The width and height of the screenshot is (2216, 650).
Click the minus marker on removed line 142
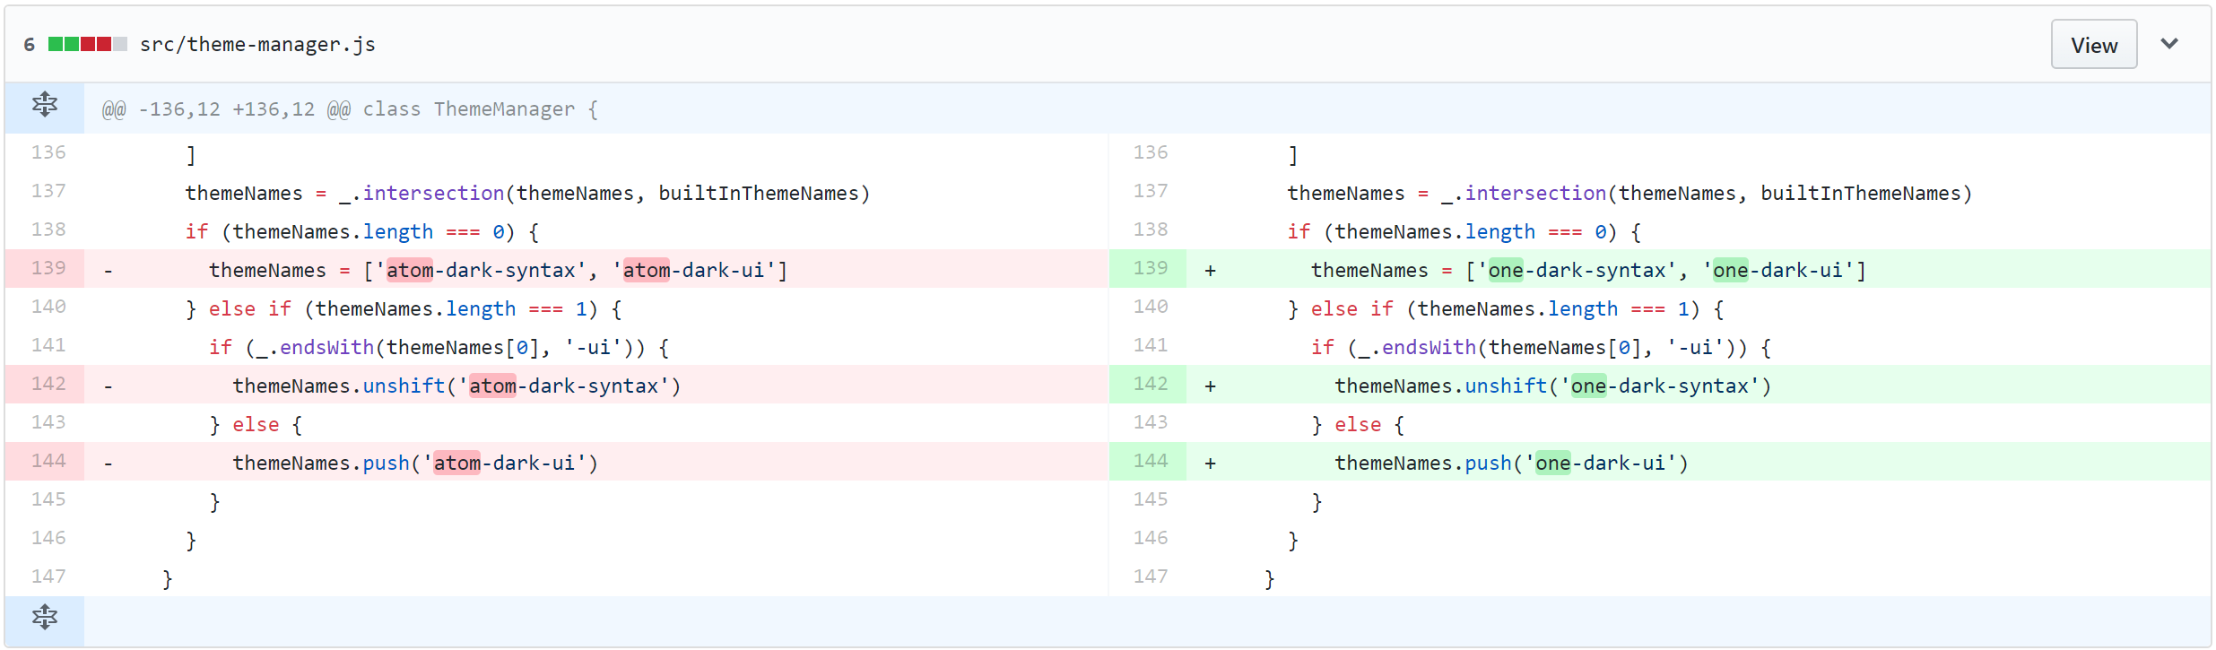tap(109, 386)
